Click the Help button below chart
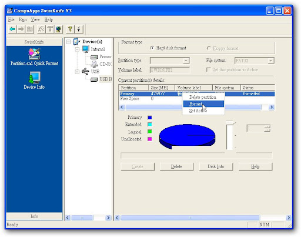301x237 pixels. [x=255, y=166]
